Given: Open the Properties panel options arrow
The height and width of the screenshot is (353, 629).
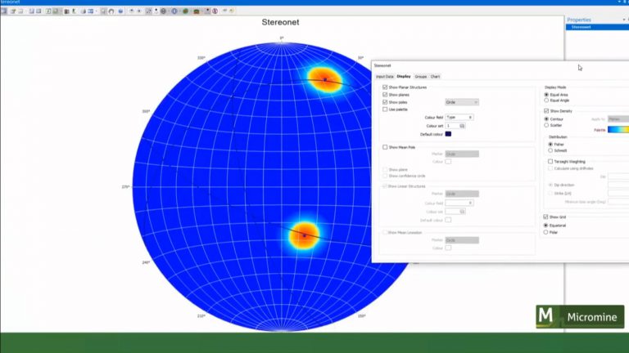Looking at the screenshot, I should click(x=624, y=20).
